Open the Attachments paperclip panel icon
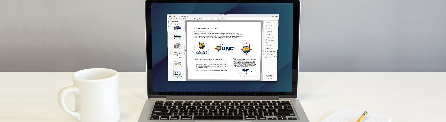The image size is (446, 122). tap(169, 27)
